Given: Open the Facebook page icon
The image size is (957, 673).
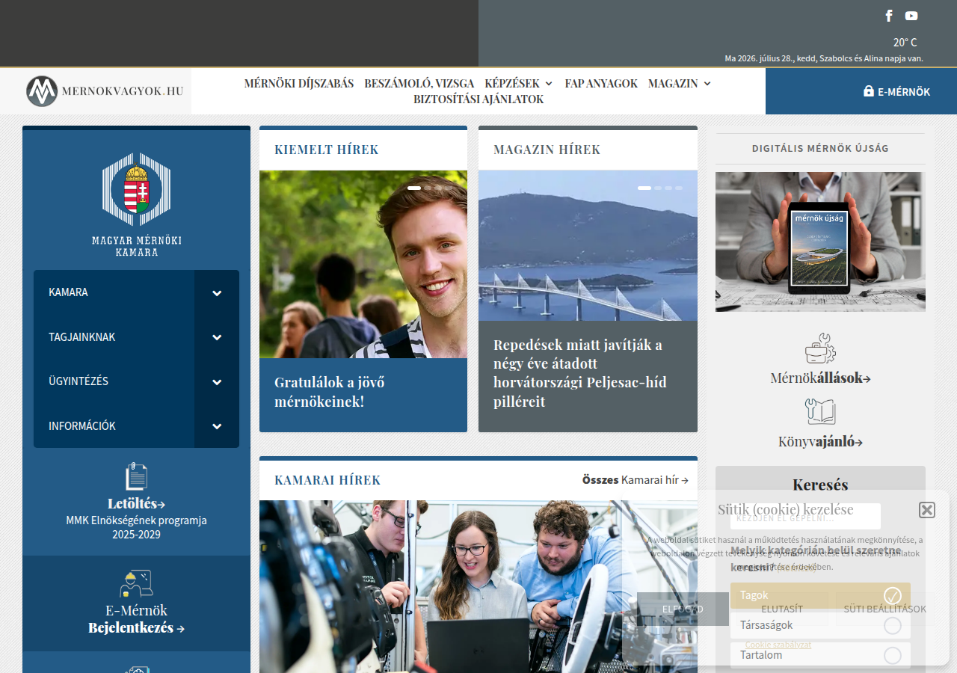Looking at the screenshot, I should click(889, 16).
